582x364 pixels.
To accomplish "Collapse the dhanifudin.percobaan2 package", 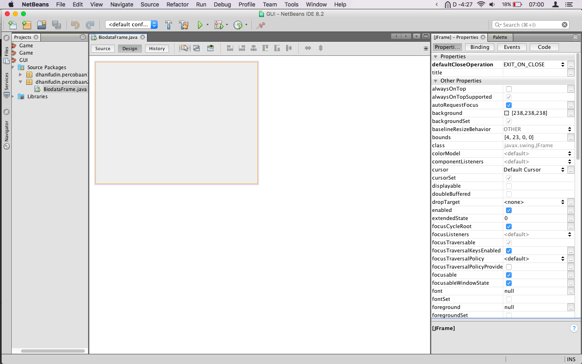I will (x=20, y=82).
